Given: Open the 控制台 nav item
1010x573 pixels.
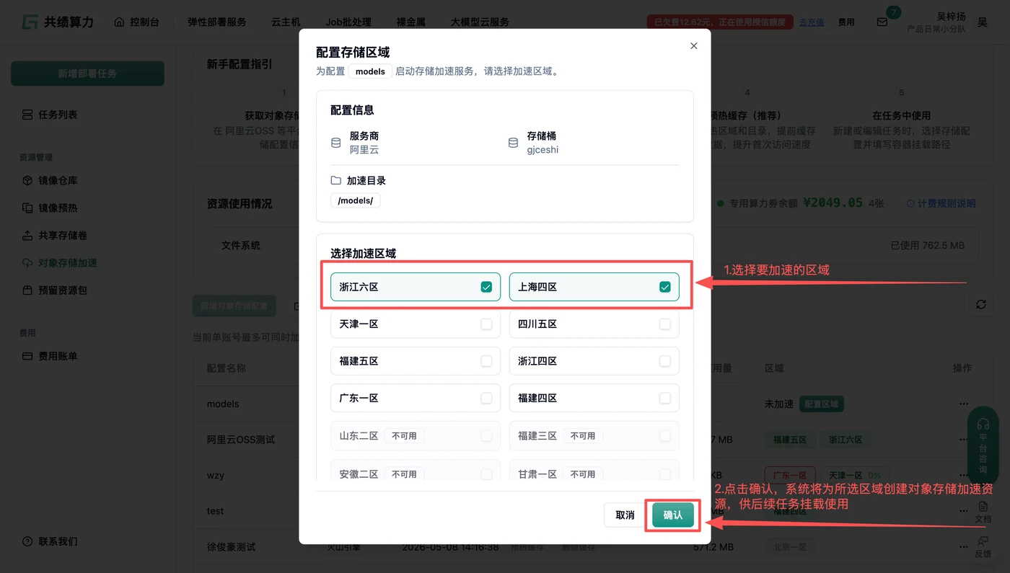Looking at the screenshot, I should coord(136,22).
